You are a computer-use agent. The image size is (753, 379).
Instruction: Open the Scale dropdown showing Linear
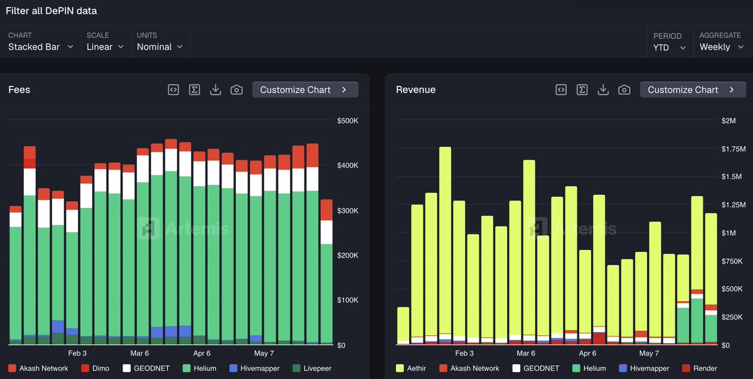click(x=105, y=42)
